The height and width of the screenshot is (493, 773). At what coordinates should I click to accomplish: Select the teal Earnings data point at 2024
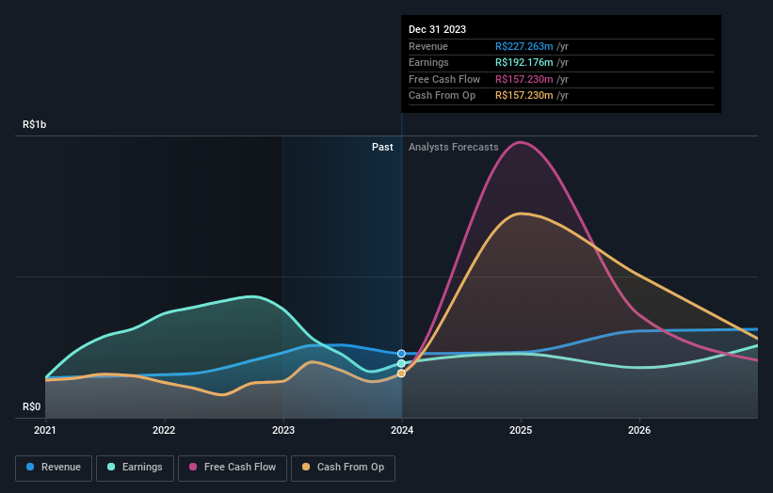point(401,363)
